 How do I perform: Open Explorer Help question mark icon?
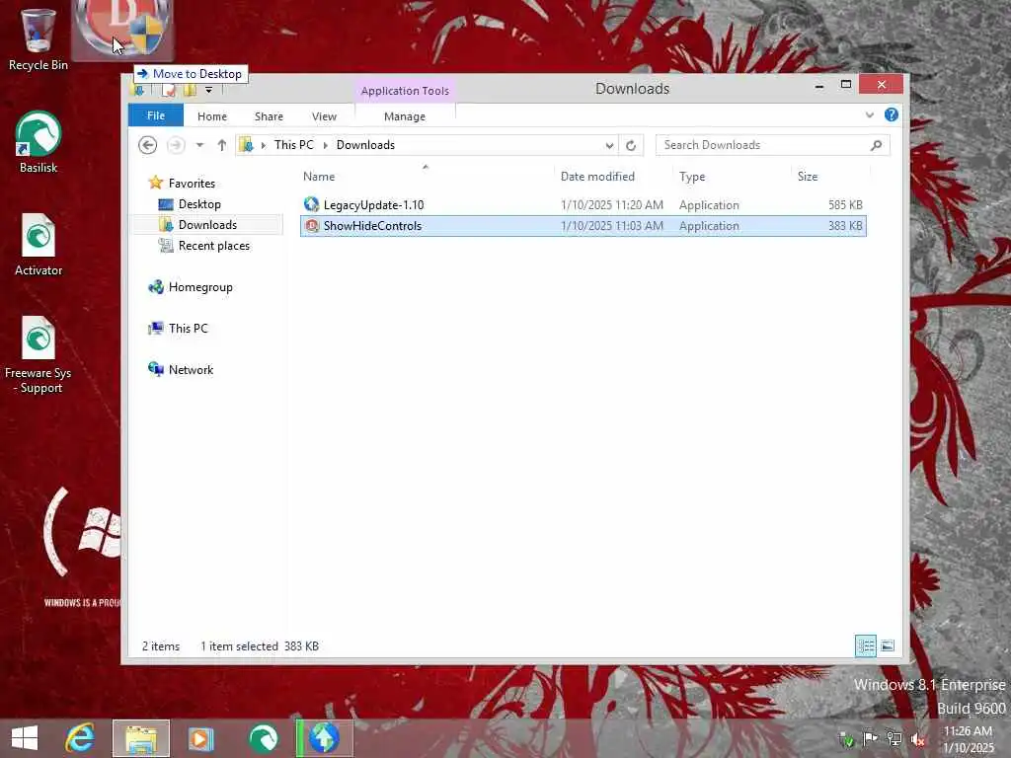coord(892,114)
